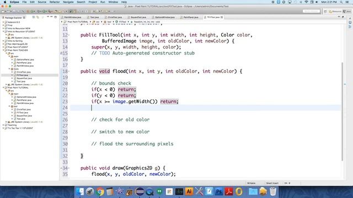The image size is (353, 198).
Task: Collapse All in Package Explorer toolbar
Action: pos(34,17)
